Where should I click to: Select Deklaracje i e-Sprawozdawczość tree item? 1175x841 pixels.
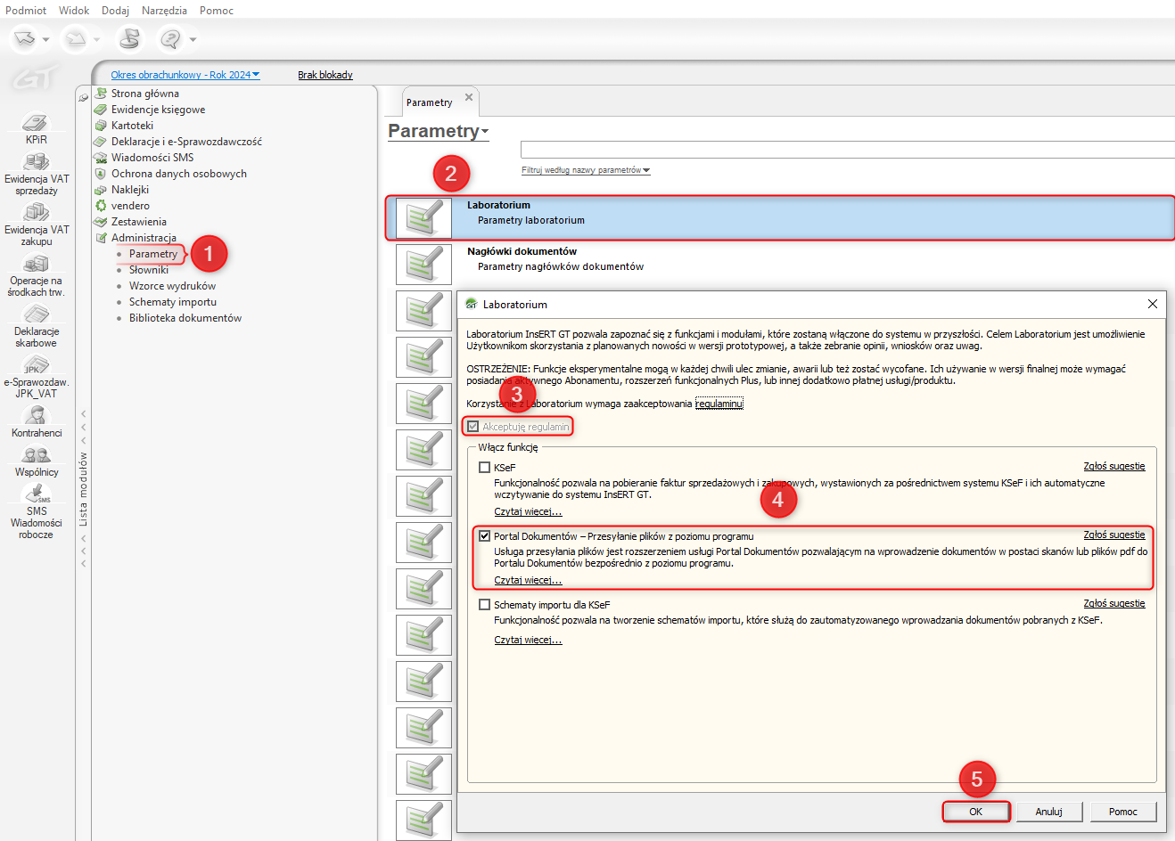[x=186, y=142]
